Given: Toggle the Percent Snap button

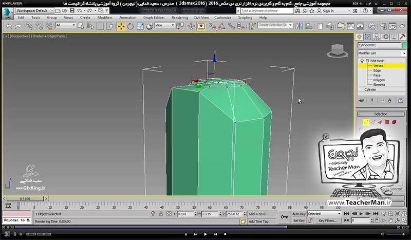Looking at the screenshot, I should [231, 26].
